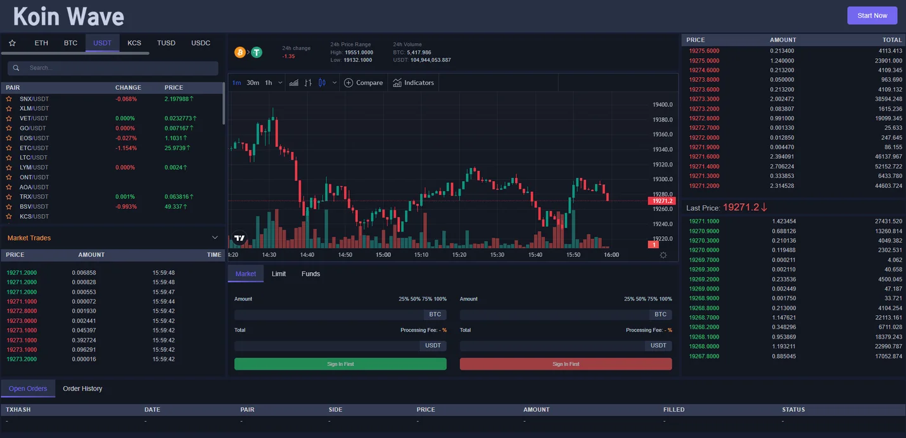Select the EOS/USDT pair row
The width and height of the screenshot is (906, 438).
pos(112,138)
